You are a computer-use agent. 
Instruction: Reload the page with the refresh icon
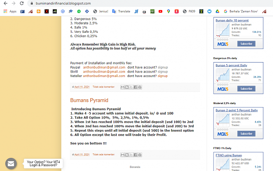21,3
